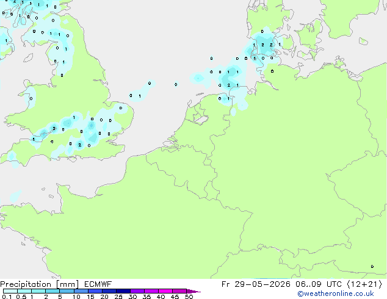Open the weatheronline.co.uk copyright link

[x=336, y=294]
